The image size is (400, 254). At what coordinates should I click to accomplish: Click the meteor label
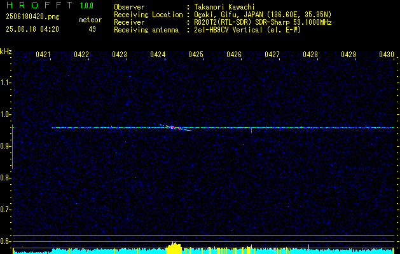pos(90,20)
